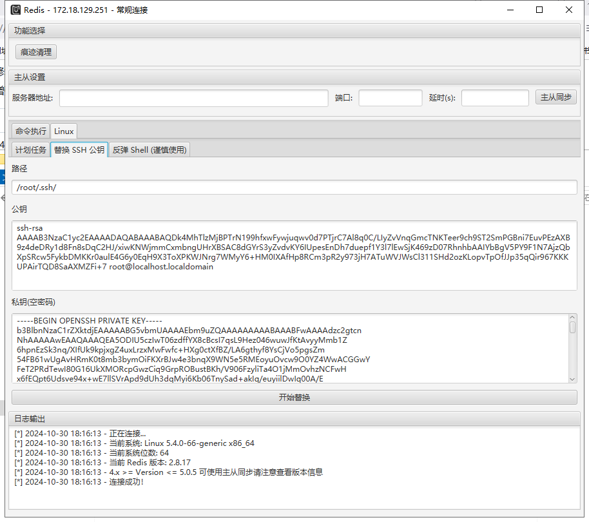Click the log line showing Linux 5.4.0-66-generic
Screen dimensions: 589x522
coord(134,443)
